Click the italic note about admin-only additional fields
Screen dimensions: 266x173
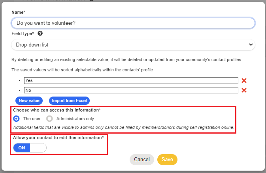click(124, 127)
